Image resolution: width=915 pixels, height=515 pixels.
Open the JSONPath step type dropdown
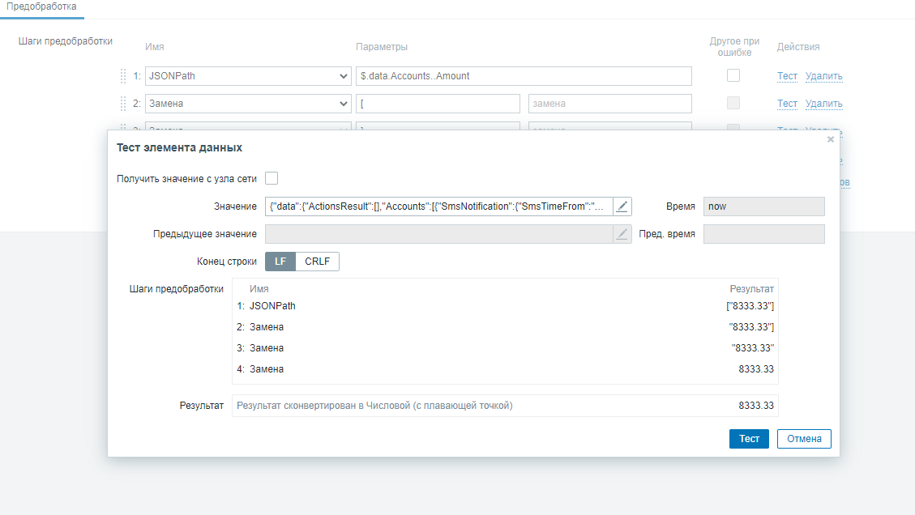[x=248, y=76]
